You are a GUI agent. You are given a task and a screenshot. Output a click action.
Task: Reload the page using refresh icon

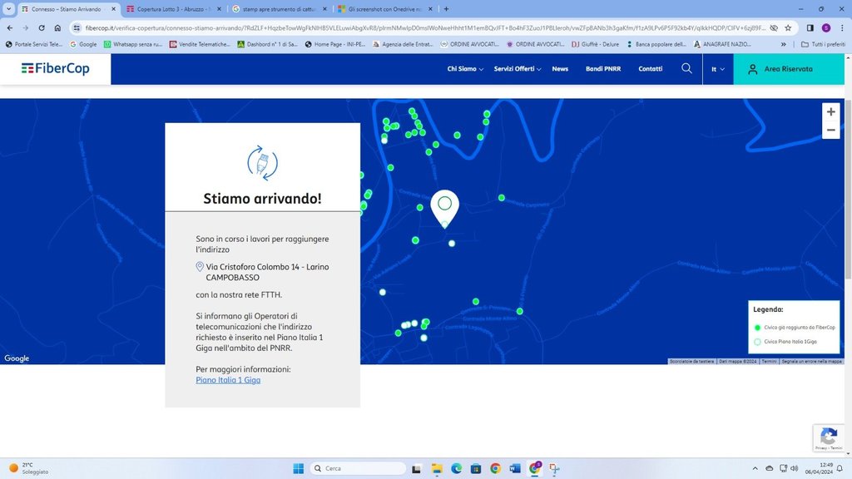pyautogui.click(x=42, y=27)
